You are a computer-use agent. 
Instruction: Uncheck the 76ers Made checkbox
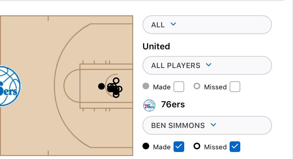click(x=179, y=147)
